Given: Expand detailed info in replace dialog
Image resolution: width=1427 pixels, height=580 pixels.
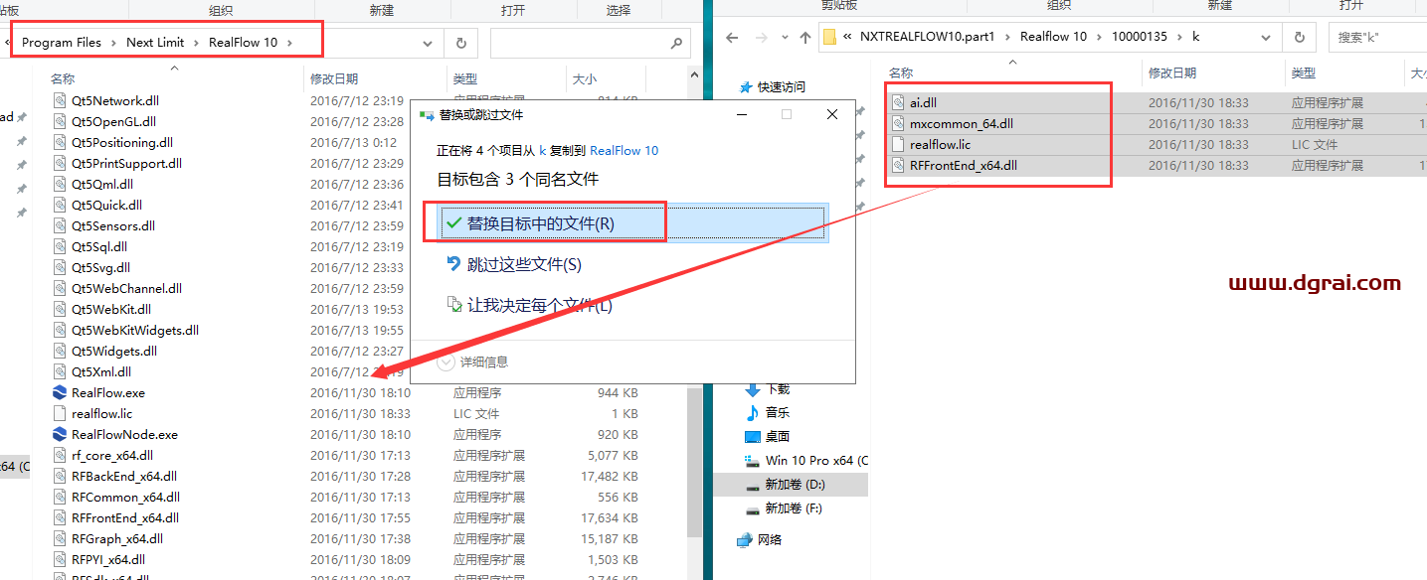Looking at the screenshot, I should pyautogui.click(x=473, y=362).
